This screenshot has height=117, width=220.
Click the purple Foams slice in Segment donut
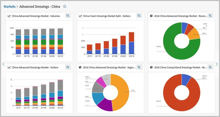click(105, 104)
